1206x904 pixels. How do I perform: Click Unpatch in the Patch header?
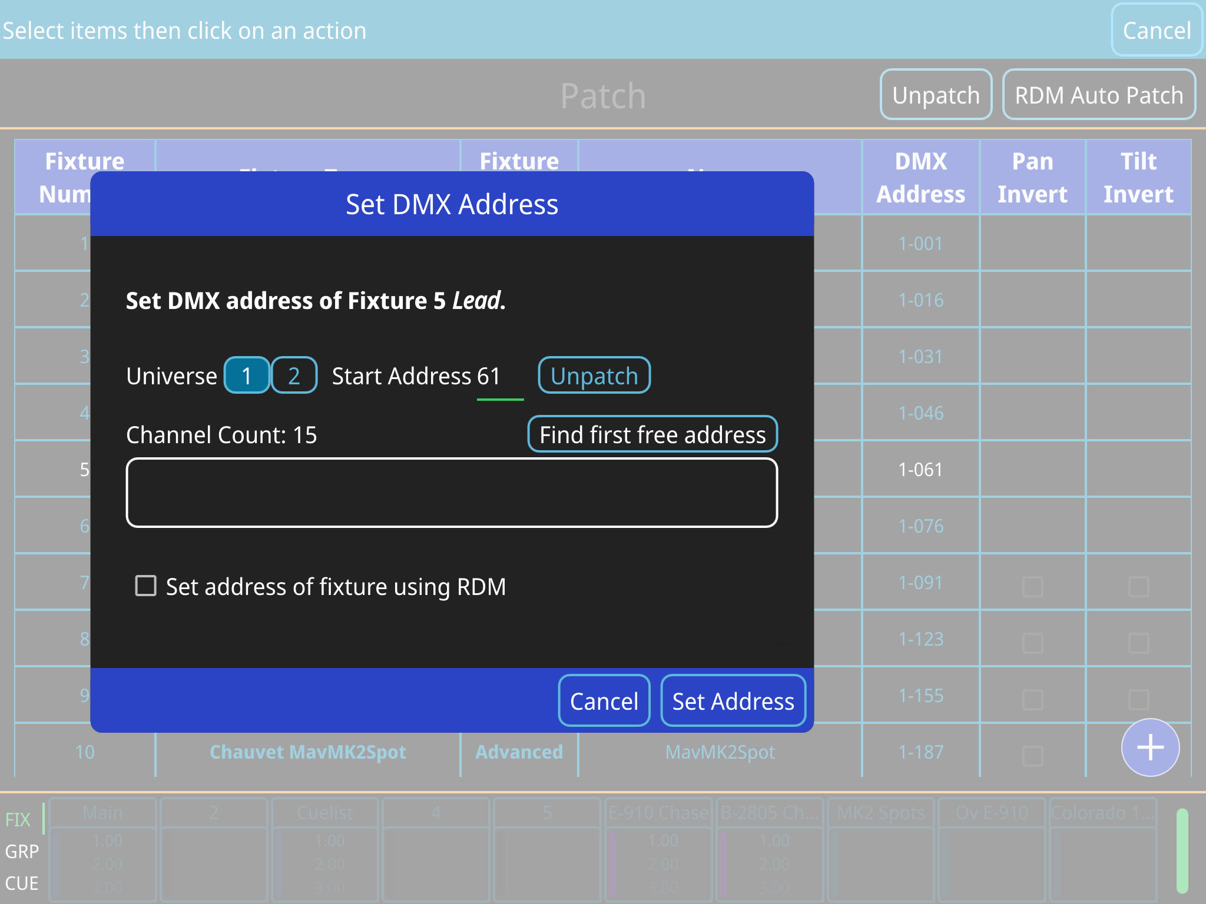[x=935, y=95]
